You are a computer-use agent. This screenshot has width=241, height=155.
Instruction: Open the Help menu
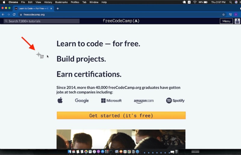coord(104,2)
